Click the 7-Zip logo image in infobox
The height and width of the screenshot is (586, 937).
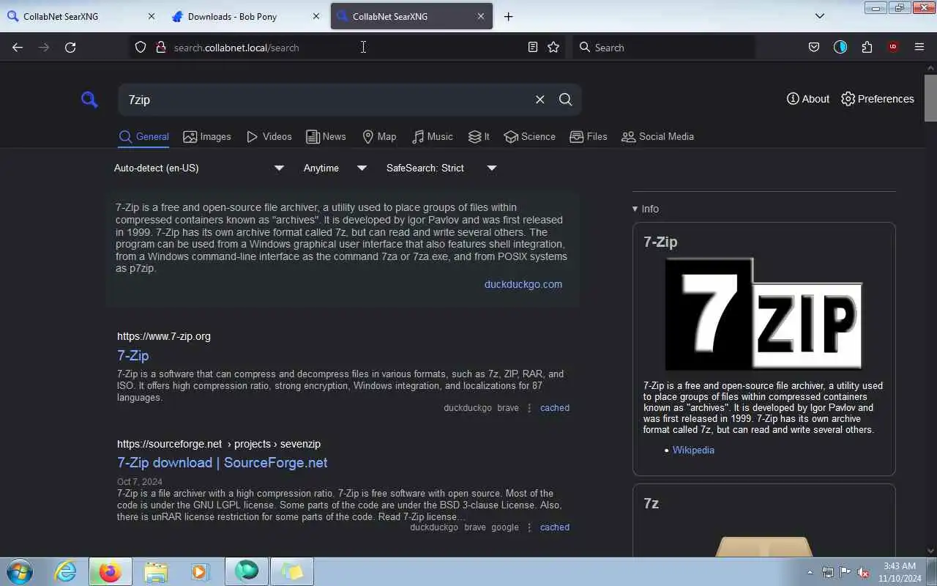(x=764, y=314)
